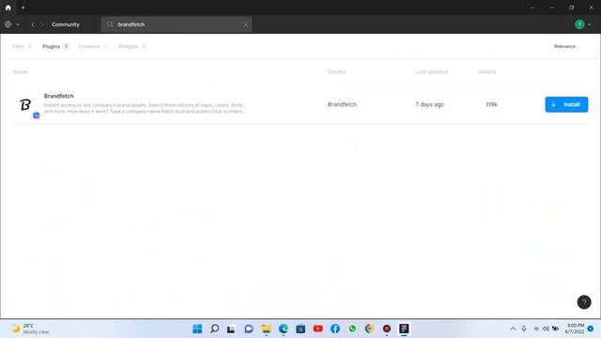Open WhatsApp from the taskbar
Screen dimensions: 601x338
click(352, 329)
